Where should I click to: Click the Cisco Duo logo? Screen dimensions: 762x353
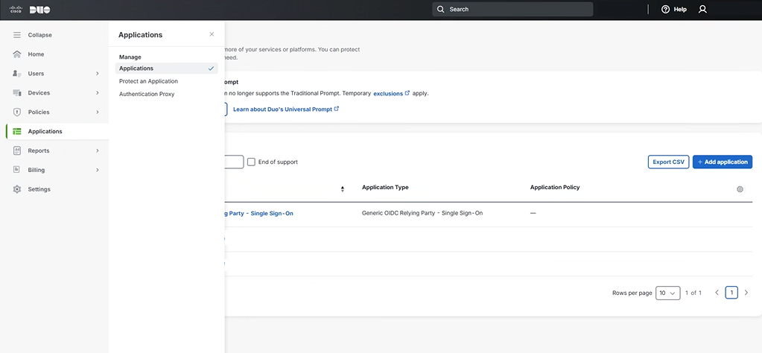(30, 10)
